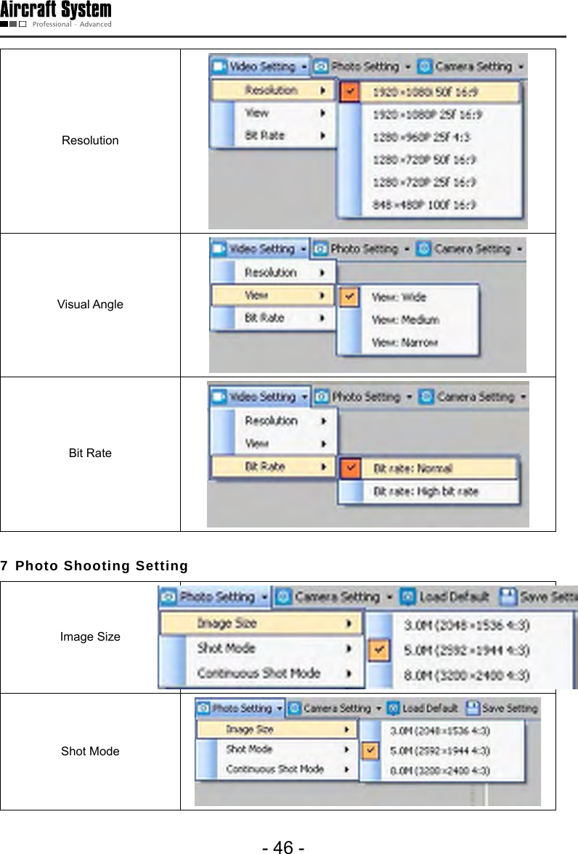Click Photo Setting icon in Shot Mode row
This screenshot has width=578, height=854.
pyautogui.click(x=203, y=708)
